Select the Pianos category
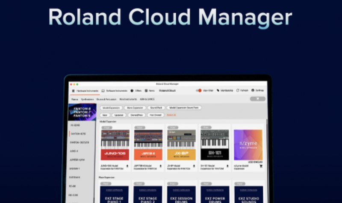This screenshot has width=342, height=203. click(74, 99)
